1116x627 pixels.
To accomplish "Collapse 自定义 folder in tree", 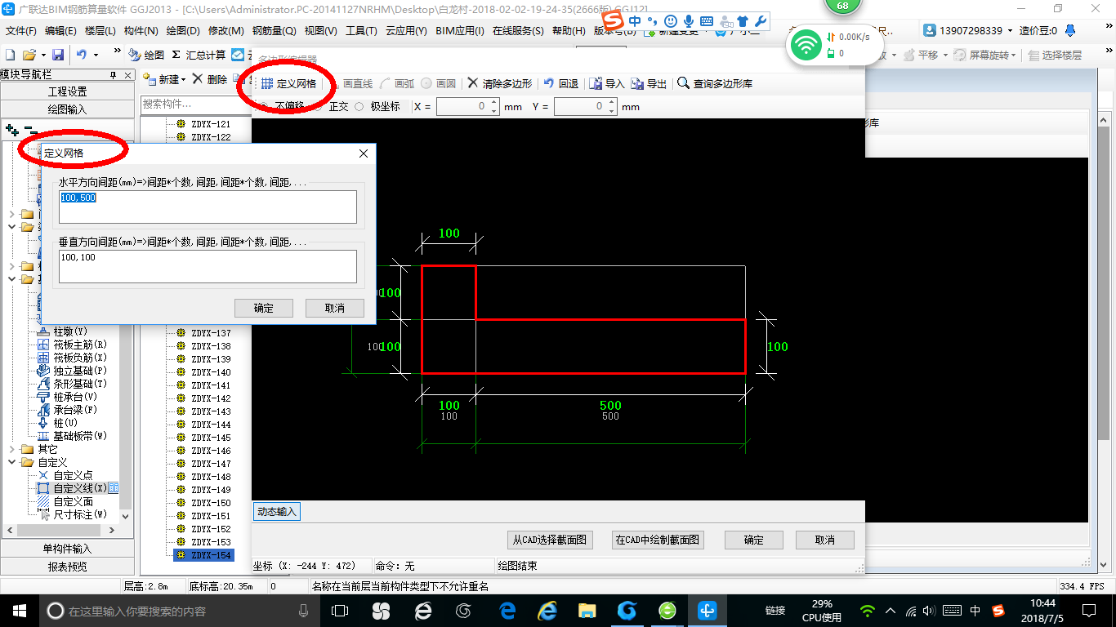I will point(11,462).
